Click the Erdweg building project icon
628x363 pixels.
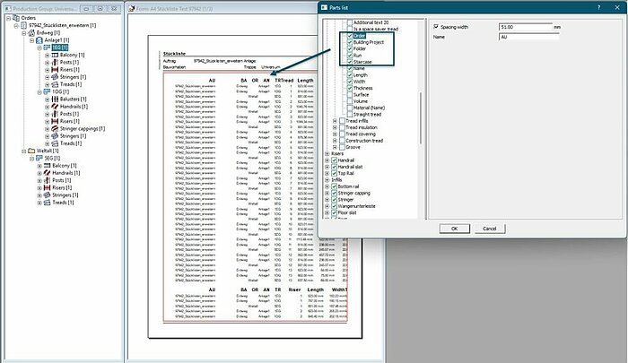[31, 33]
